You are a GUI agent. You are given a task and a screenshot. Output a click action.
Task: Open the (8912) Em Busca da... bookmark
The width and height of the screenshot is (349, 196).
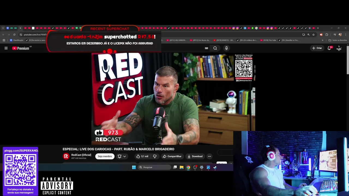[x=200, y=40]
